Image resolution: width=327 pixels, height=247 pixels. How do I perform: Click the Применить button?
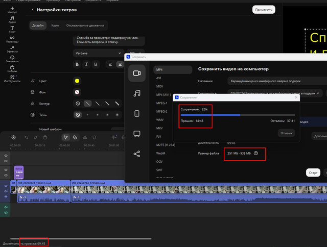click(x=264, y=10)
